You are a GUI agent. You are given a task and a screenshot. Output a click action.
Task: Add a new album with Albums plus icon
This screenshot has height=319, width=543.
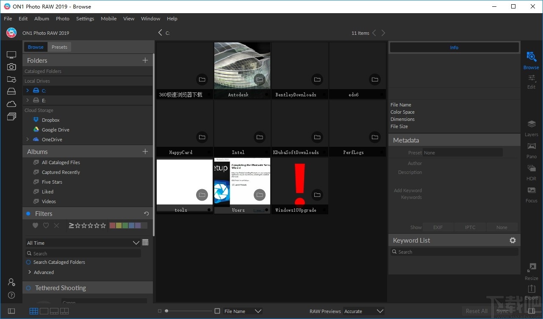coord(145,151)
